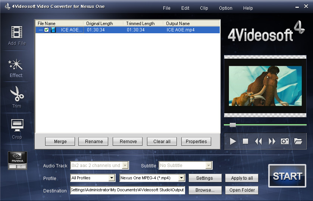313x201 pixels.
Task: Click the Rename button
Action: (x=93, y=141)
